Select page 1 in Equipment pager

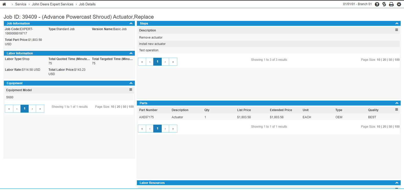click(25, 109)
